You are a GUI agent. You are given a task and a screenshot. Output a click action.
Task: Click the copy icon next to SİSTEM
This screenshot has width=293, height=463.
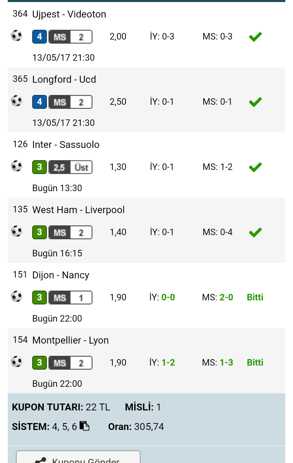pos(84,426)
